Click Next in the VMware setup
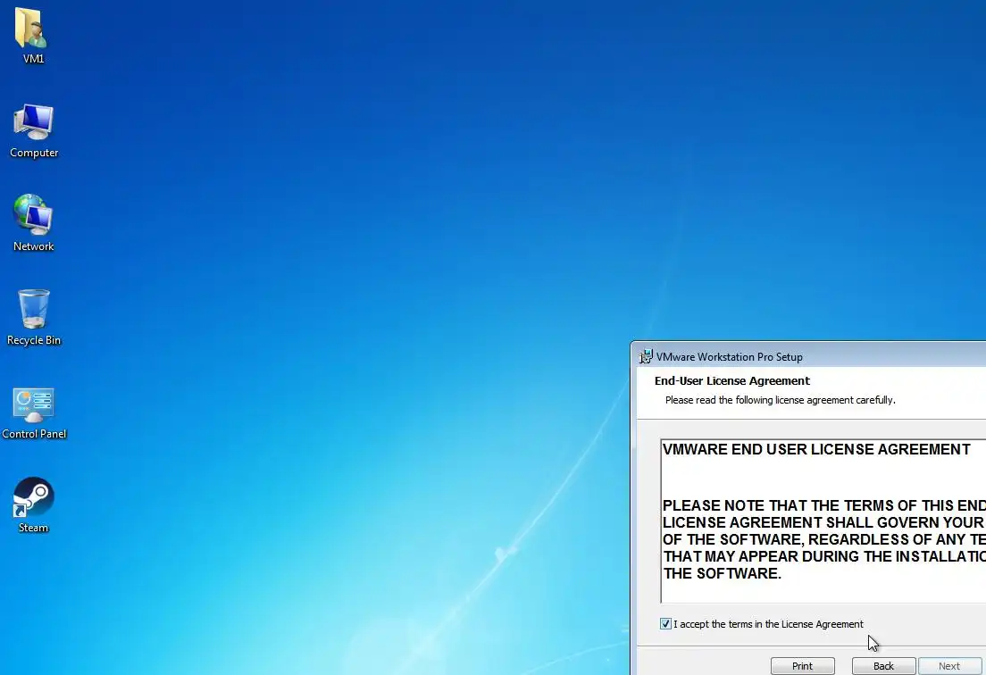The height and width of the screenshot is (675, 986). (949, 666)
